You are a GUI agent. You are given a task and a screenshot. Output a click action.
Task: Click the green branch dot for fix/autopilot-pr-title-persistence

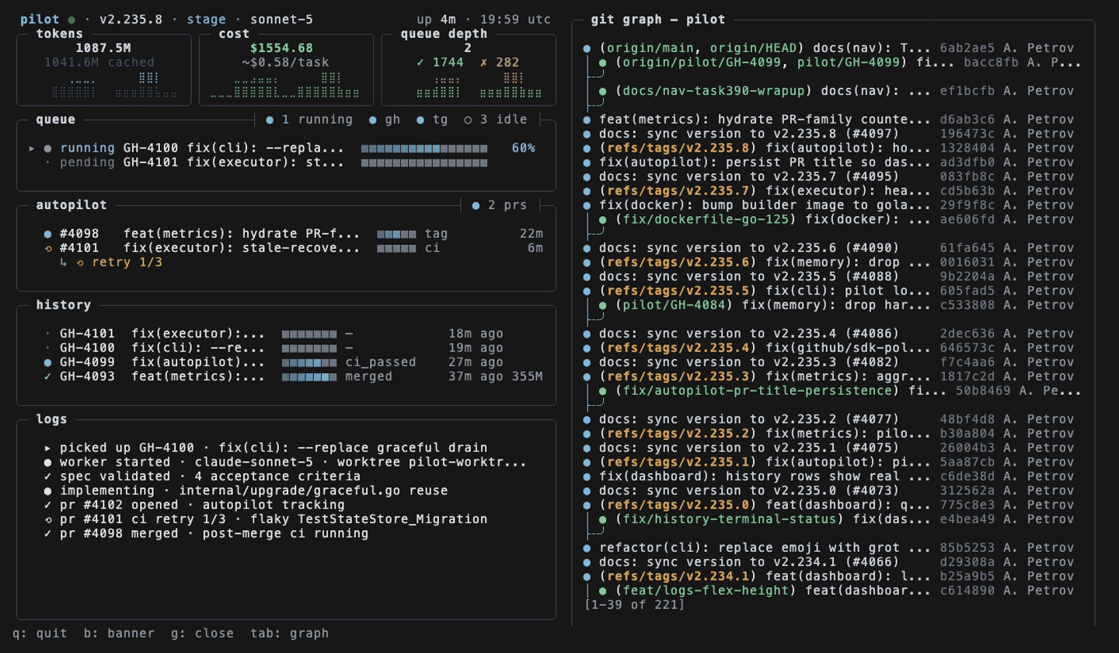pyautogui.click(x=603, y=390)
